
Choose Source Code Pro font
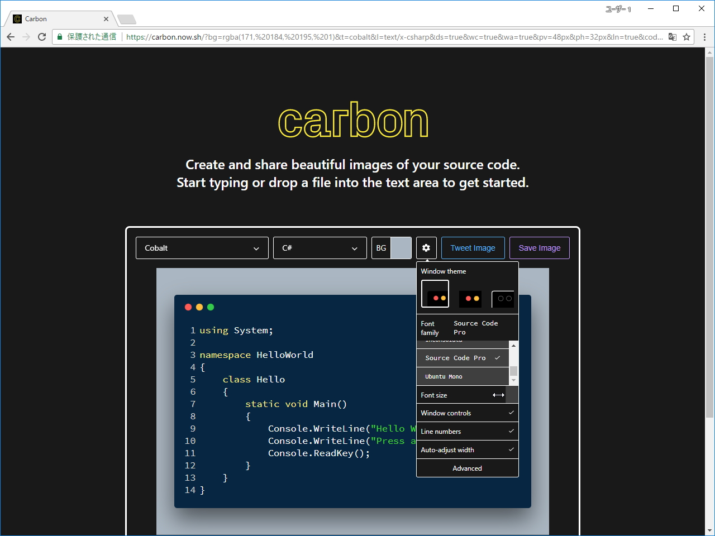[463, 358]
